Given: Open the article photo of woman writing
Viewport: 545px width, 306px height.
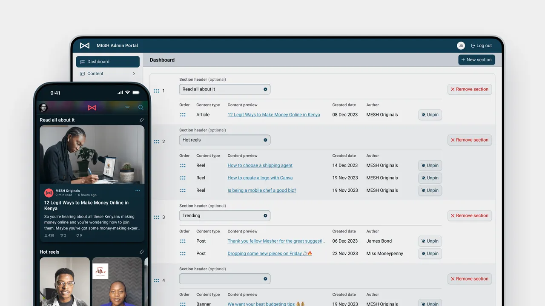Looking at the screenshot, I should (92, 155).
